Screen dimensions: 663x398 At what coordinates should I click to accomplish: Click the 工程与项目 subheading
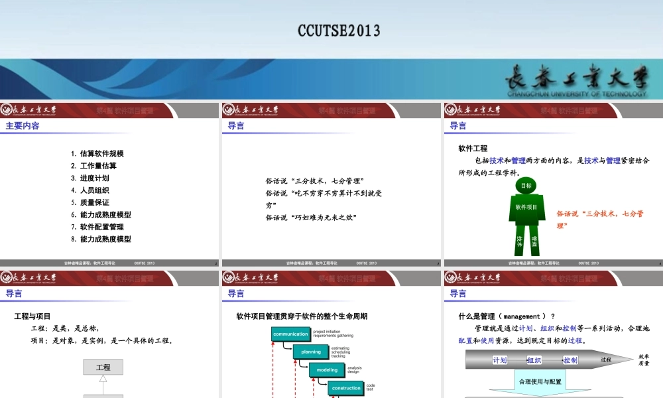tap(32, 316)
